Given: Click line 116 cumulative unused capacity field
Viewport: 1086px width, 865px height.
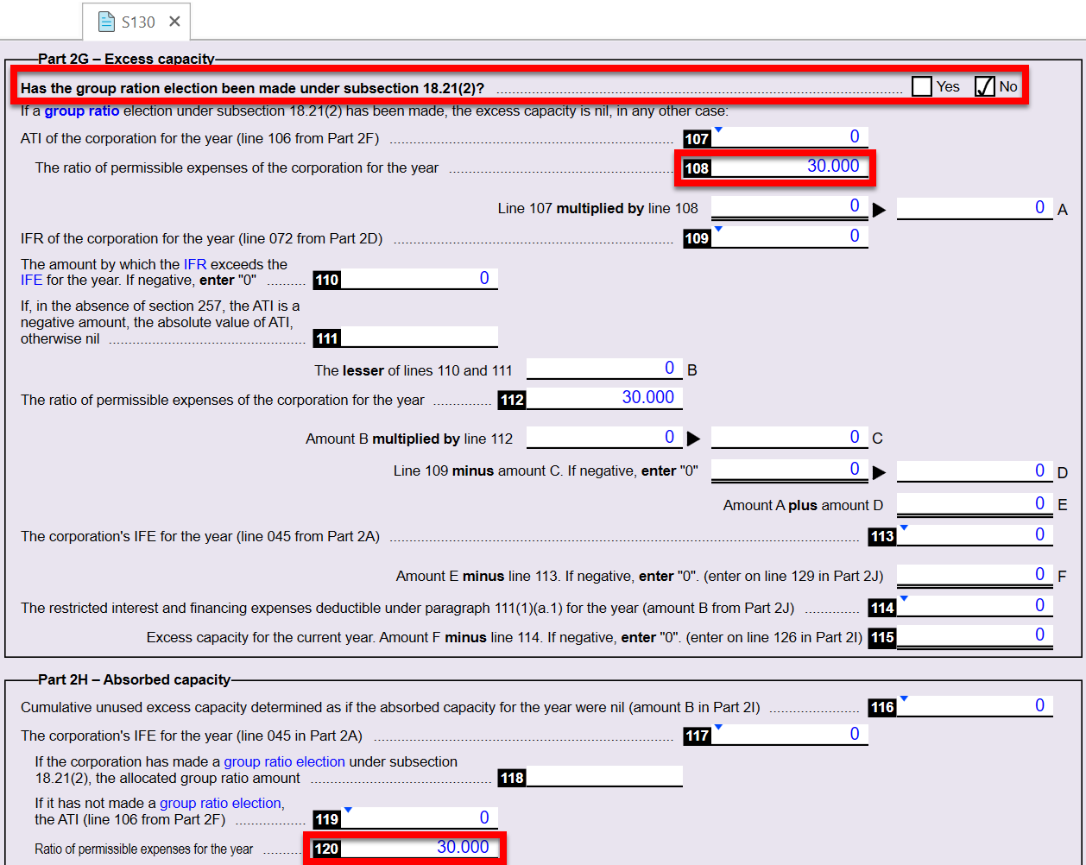Looking at the screenshot, I should (x=975, y=706).
